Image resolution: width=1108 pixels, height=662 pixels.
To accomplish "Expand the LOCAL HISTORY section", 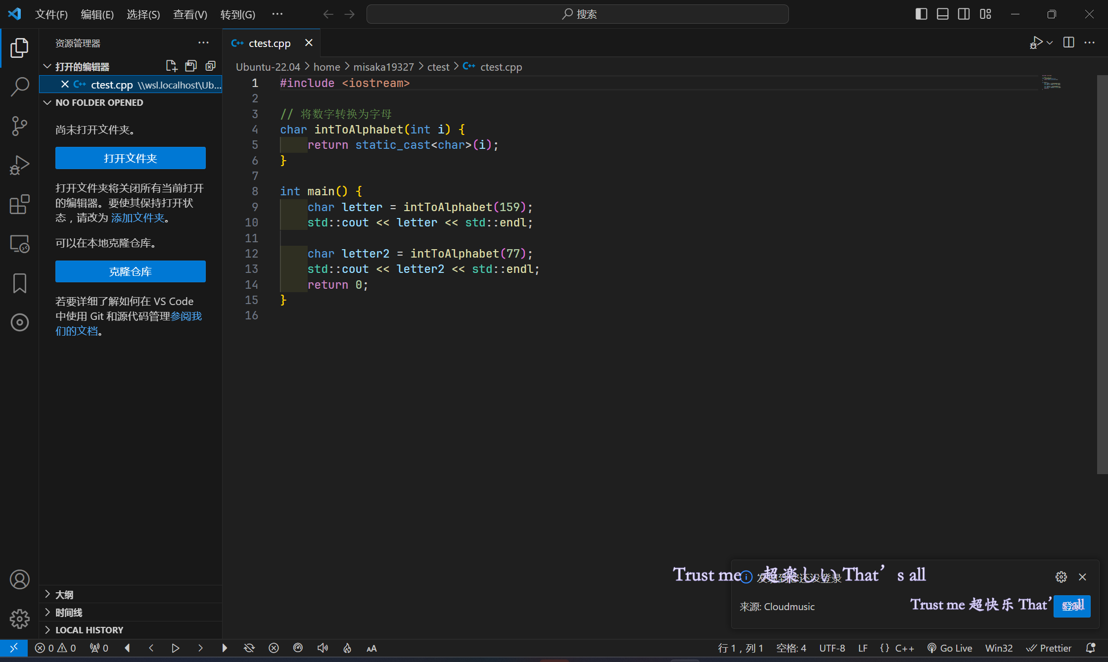I will (x=47, y=630).
